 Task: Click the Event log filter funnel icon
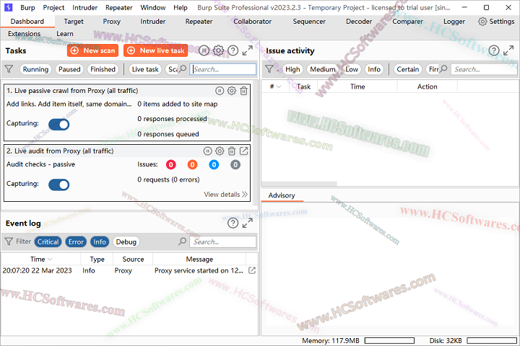tap(9, 241)
